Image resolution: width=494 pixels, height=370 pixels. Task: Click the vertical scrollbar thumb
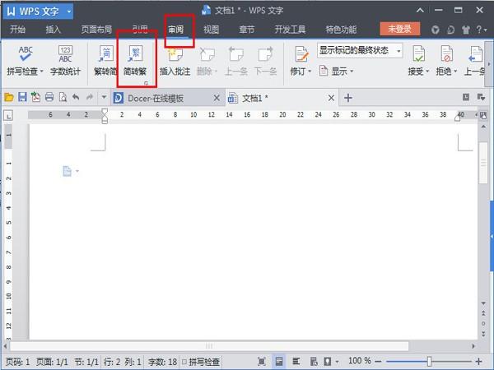point(483,163)
